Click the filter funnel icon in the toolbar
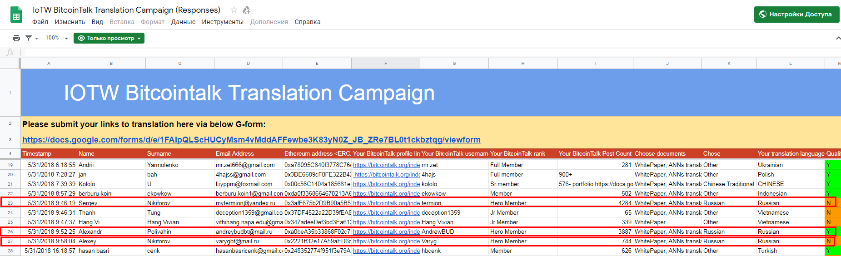Viewport: 841px width, 256px height. click(29, 38)
